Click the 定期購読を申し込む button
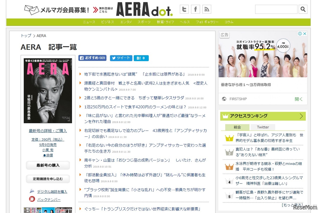 [48, 179]
